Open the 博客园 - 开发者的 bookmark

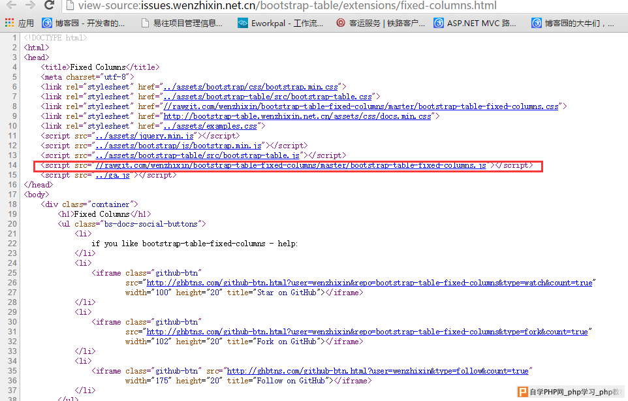84,24
